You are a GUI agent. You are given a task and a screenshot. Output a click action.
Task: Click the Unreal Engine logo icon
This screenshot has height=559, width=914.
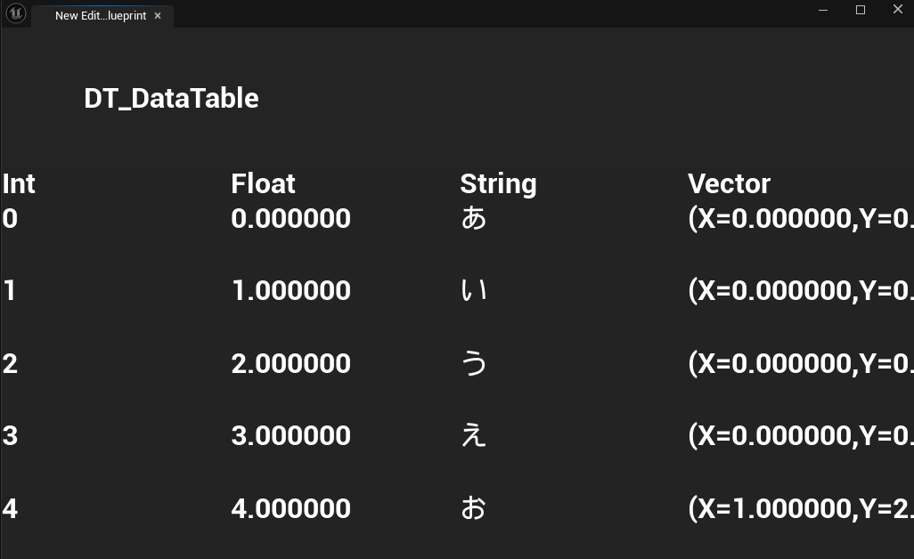point(16,13)
